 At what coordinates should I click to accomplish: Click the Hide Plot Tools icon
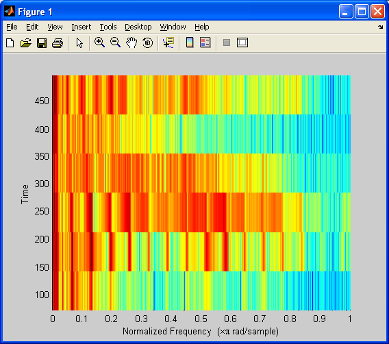[227, 42]
